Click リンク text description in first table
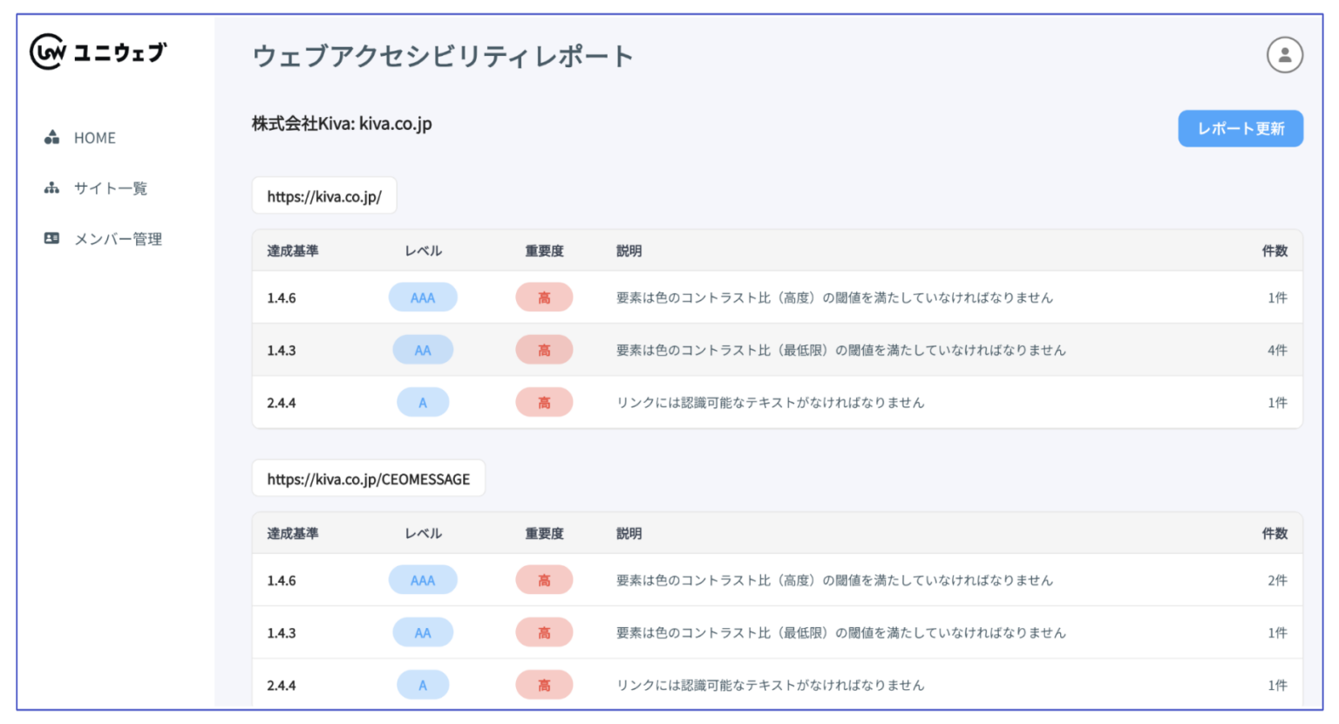 (x=771, y=402)
